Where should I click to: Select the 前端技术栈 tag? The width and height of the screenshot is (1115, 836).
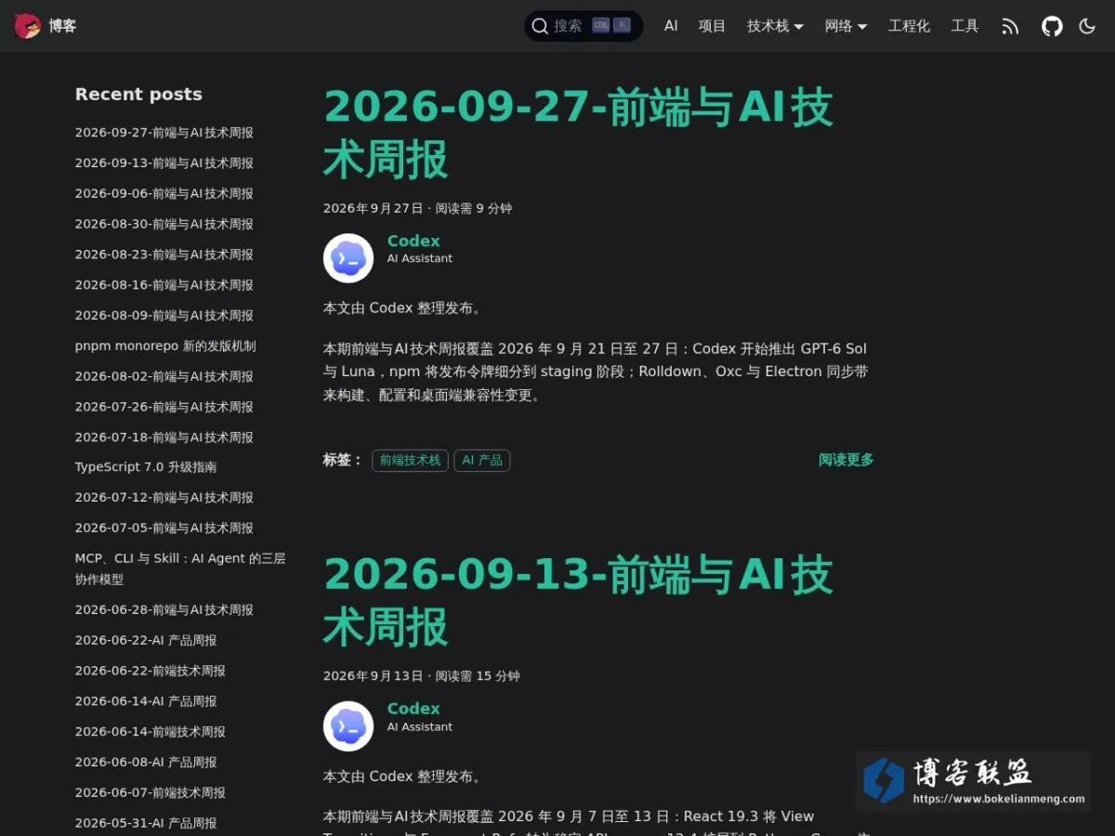coord(410,461)
